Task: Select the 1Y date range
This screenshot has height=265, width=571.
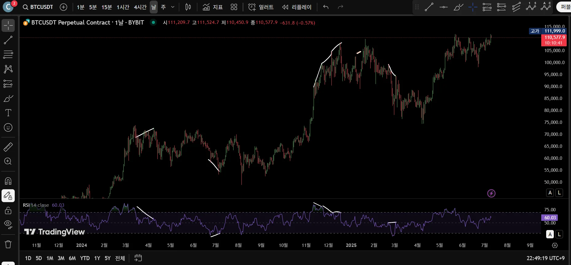Action: [97, 258]
